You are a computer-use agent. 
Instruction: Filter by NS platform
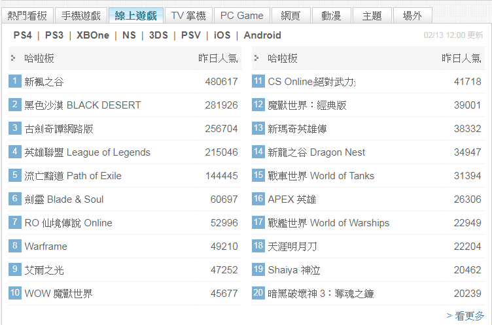point(129,35)
